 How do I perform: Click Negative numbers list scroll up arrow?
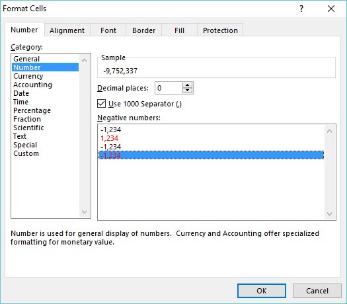click(x=329, y=132)
